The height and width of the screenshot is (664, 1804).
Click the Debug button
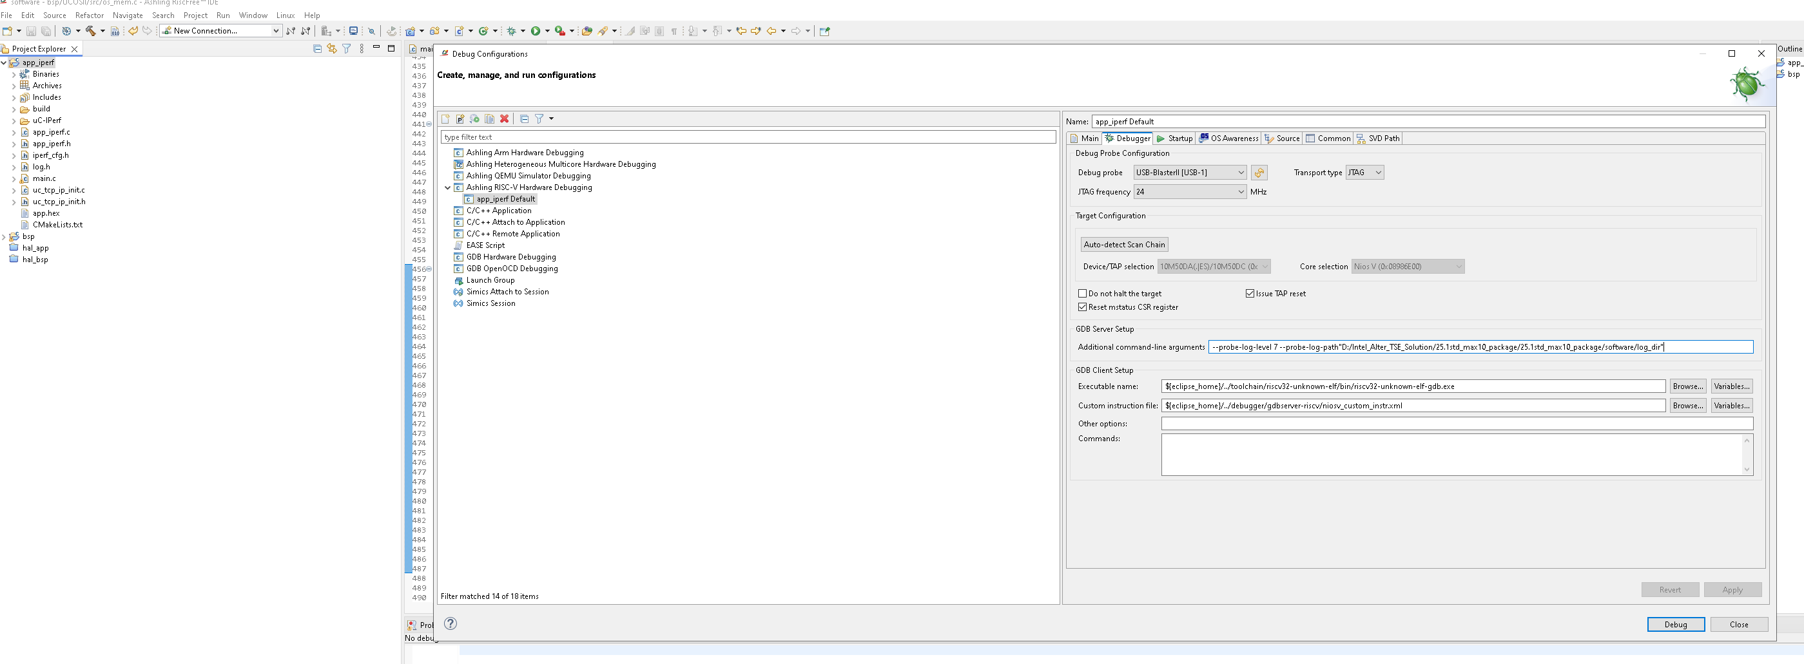click(1675, 625)
